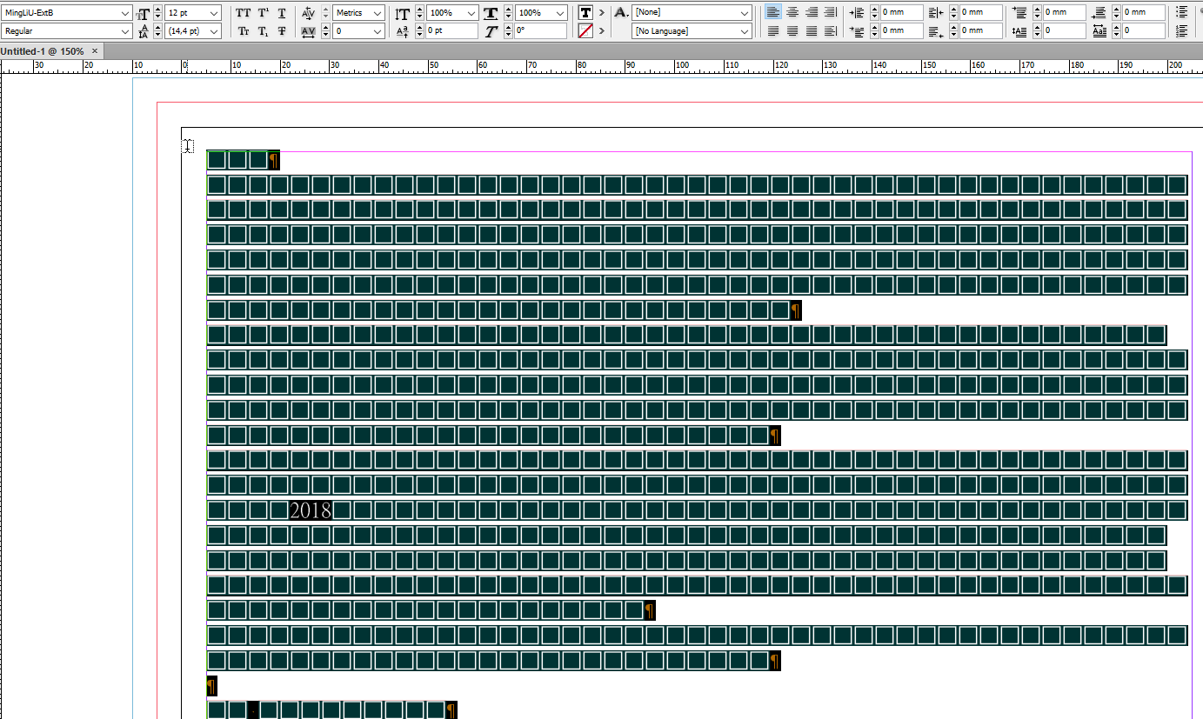The image size is (1203, 719).
Task: Click the kerning icon
Action: (x=309, y=13)
